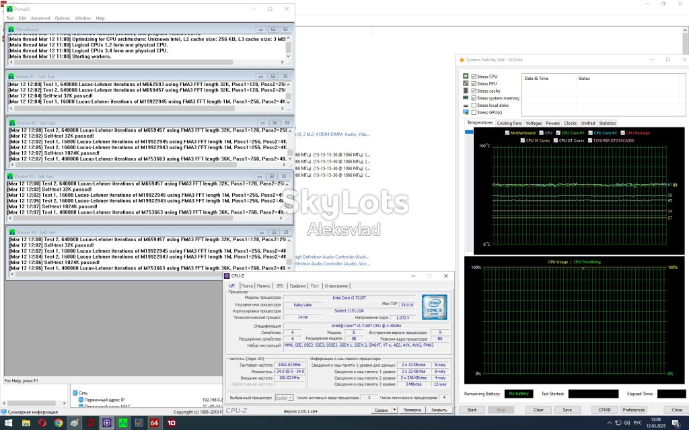Open the purple CPU-Z taskbar icon

click(107, 423)
